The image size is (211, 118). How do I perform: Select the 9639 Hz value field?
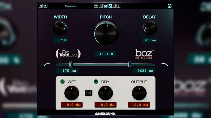coord(144,71)
